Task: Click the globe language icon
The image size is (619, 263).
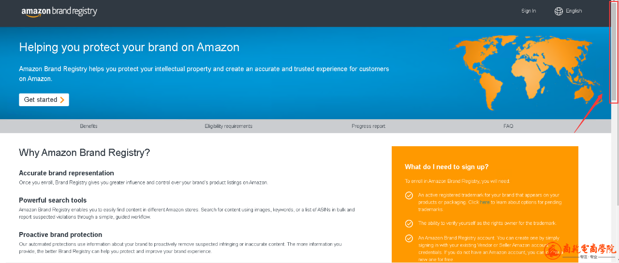Action: [559, 11]
